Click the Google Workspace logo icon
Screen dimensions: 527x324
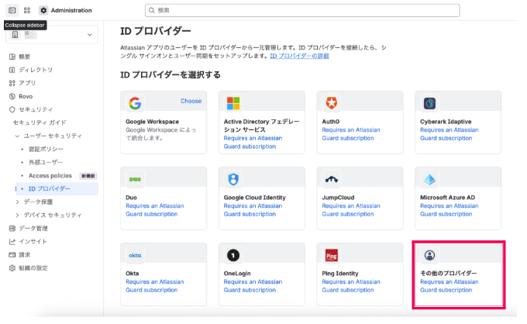click(x=135, y=103)
